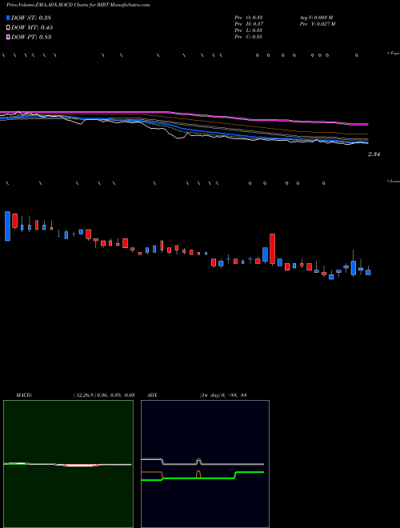Click the 'Pre O: 0.33' open value
Image resolution: width=400 pixels, height=528 pixels.
(x=249, y=18)
